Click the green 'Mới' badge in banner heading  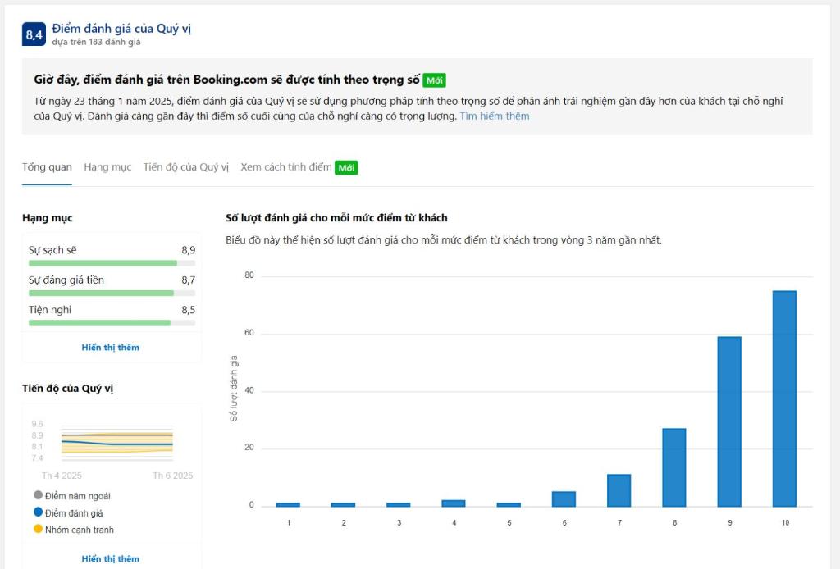coord(435,80)
